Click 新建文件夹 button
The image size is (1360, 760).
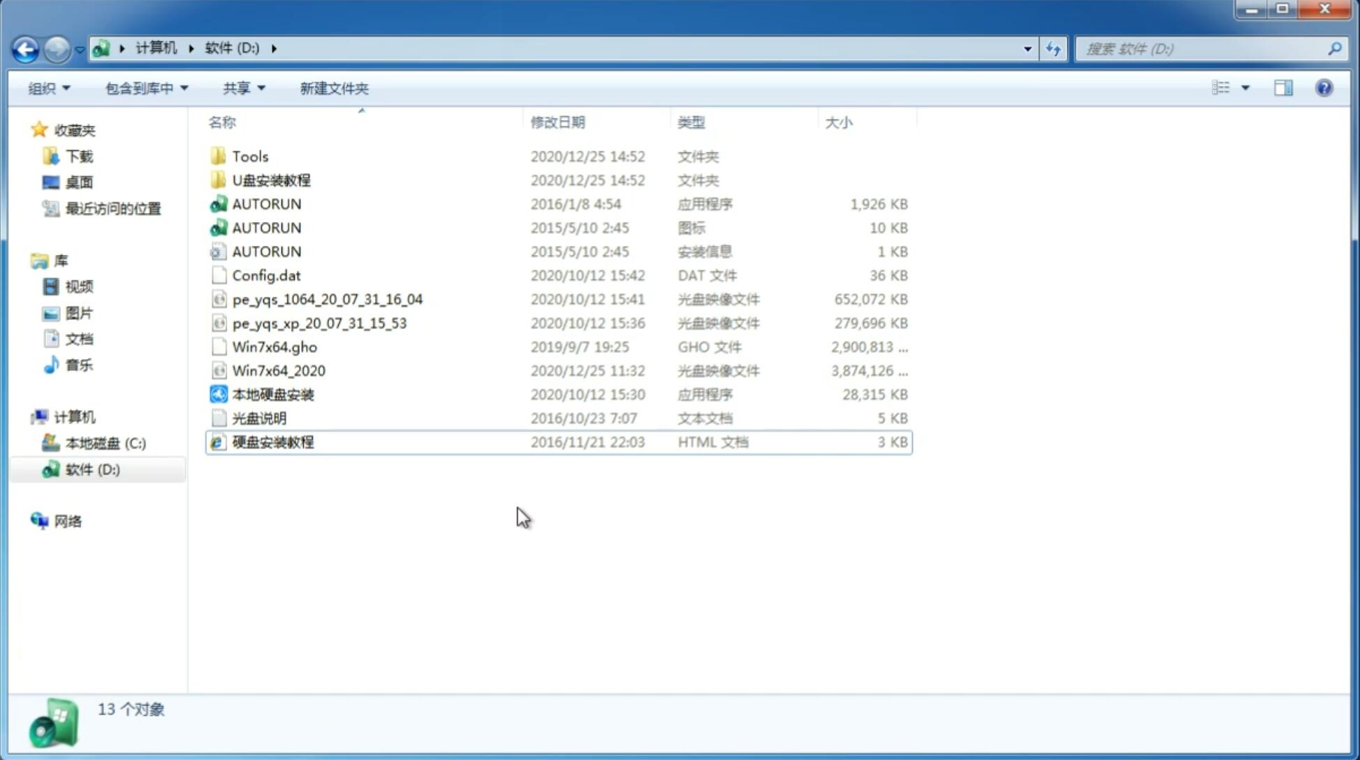[x=335, y=88]
